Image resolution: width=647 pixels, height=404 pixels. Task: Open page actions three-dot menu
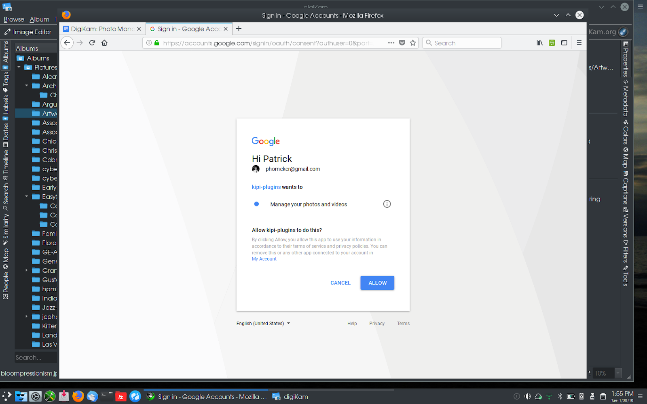391,43
